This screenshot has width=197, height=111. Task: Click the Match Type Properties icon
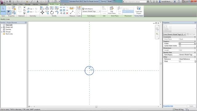pyautogui.click(x=25, y=13)
